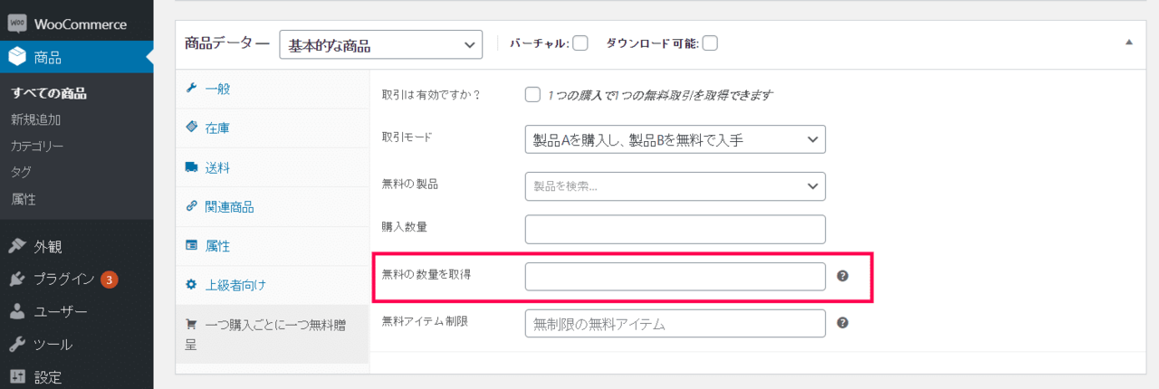This screenshot has height=389, width=1159.
Task: Click the ユーザー person icon
Action: click(x=17, y=312)
